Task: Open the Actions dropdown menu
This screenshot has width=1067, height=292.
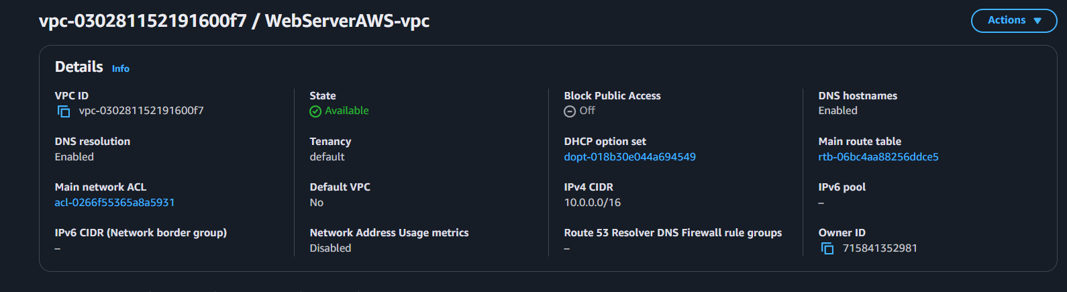Action: 1014,21
